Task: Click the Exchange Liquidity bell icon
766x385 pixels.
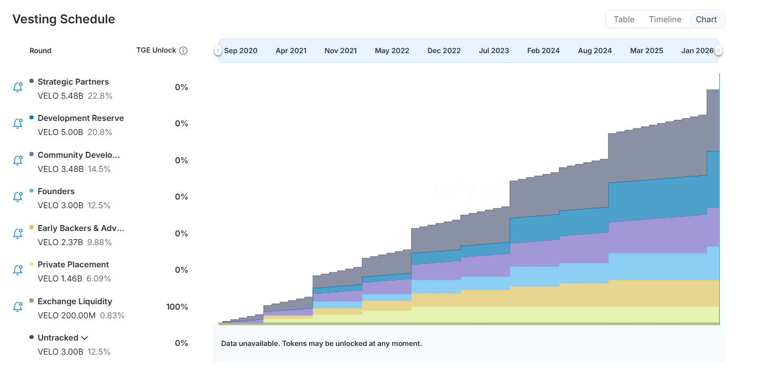Action: point(17,307)
